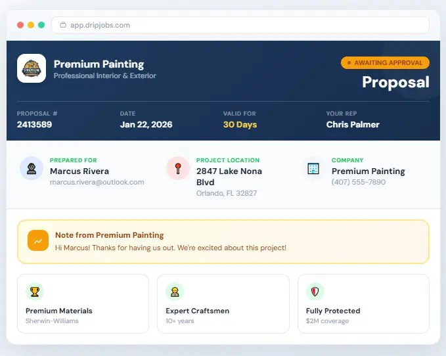Image resolution: width=446 pixels, height=356 pixels.
Task: Click the Marcus Rivera avatar icon
Action: click(32, 168)
